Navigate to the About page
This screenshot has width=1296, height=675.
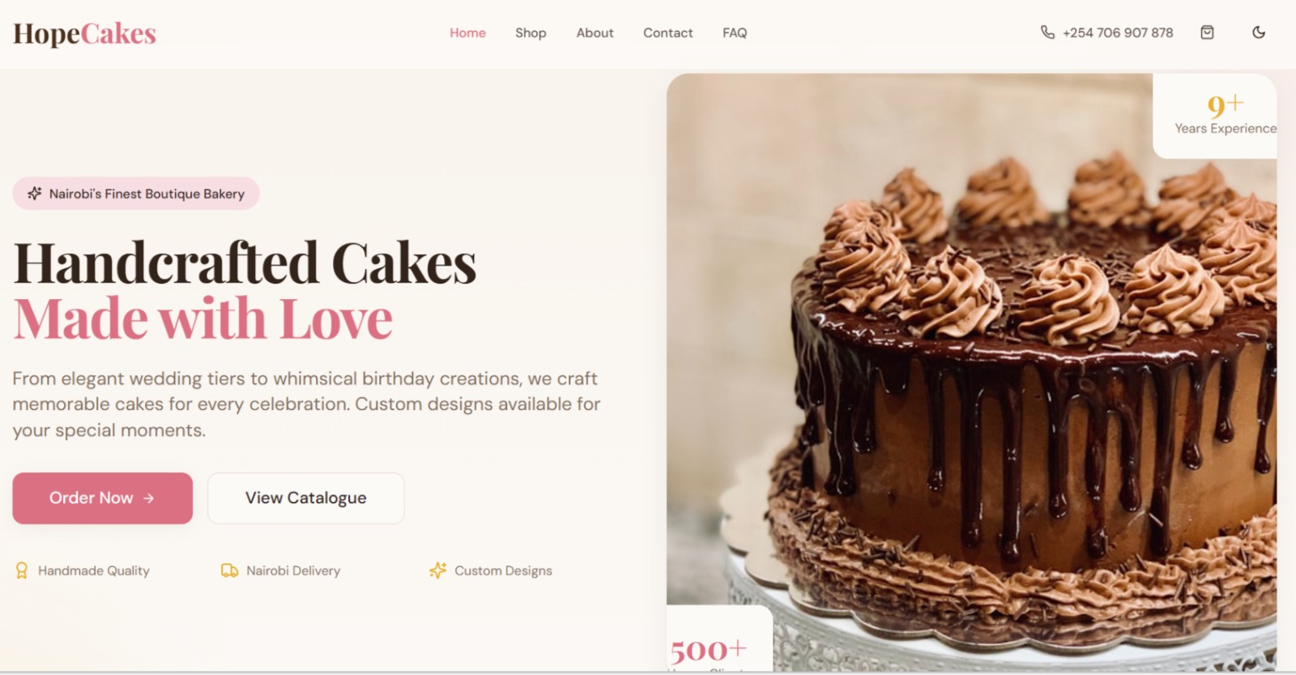595,32
